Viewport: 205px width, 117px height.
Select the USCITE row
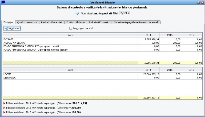pos(103,74)
